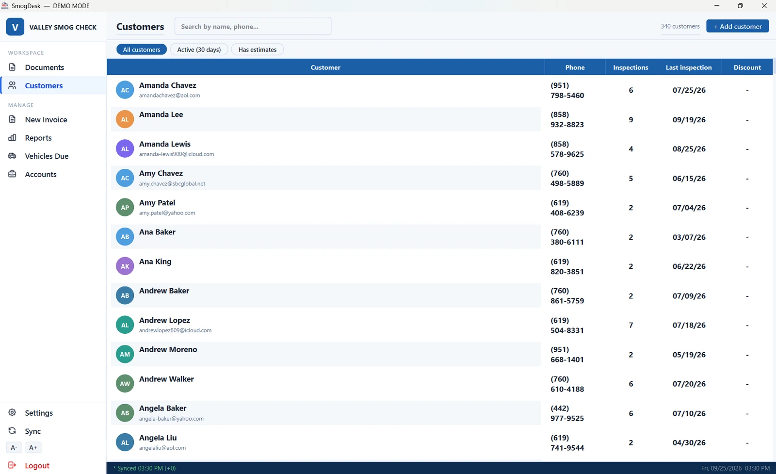Click email amandachavez@aol.com
776x474 pixels.
click(x=170, y=96)
